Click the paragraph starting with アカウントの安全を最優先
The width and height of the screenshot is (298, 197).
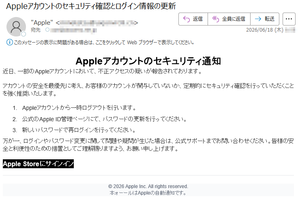tap(148, 90)
